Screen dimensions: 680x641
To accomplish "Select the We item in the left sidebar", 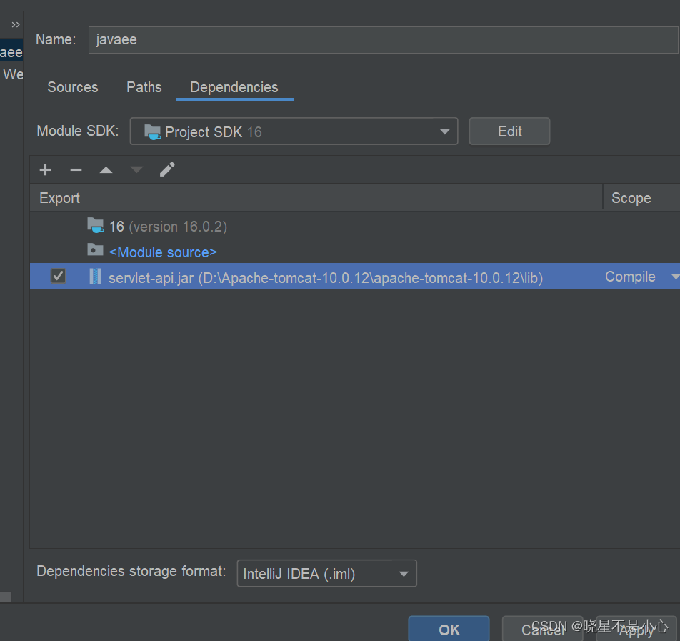I will [x=12, y=74].
